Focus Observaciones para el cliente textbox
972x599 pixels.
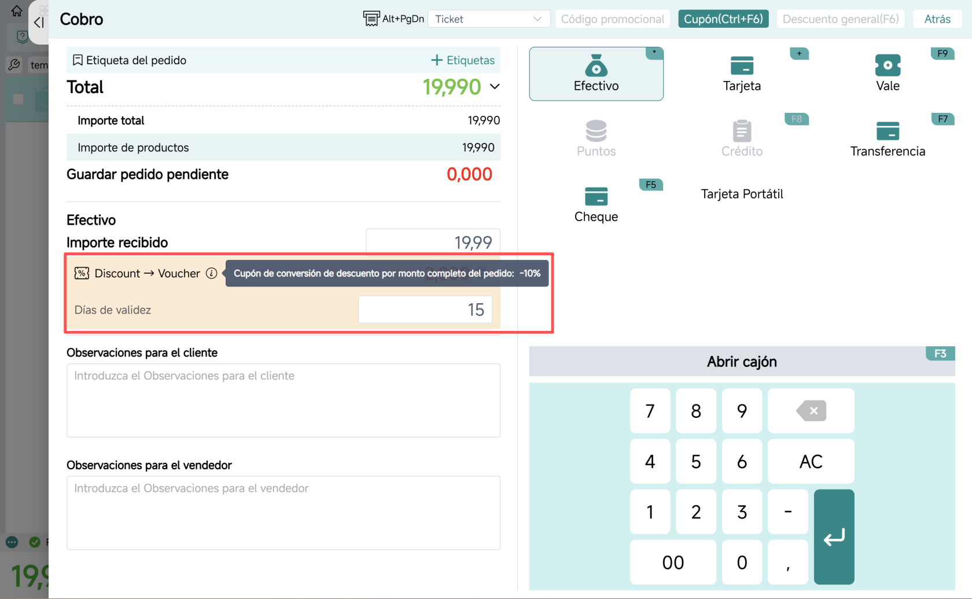[x=283, y=400]
